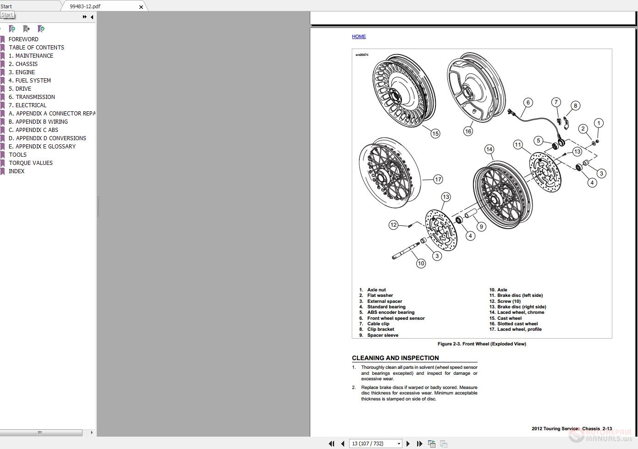638x449 pixels.
Task: Go to the previous page
Action: coord(342,444)
